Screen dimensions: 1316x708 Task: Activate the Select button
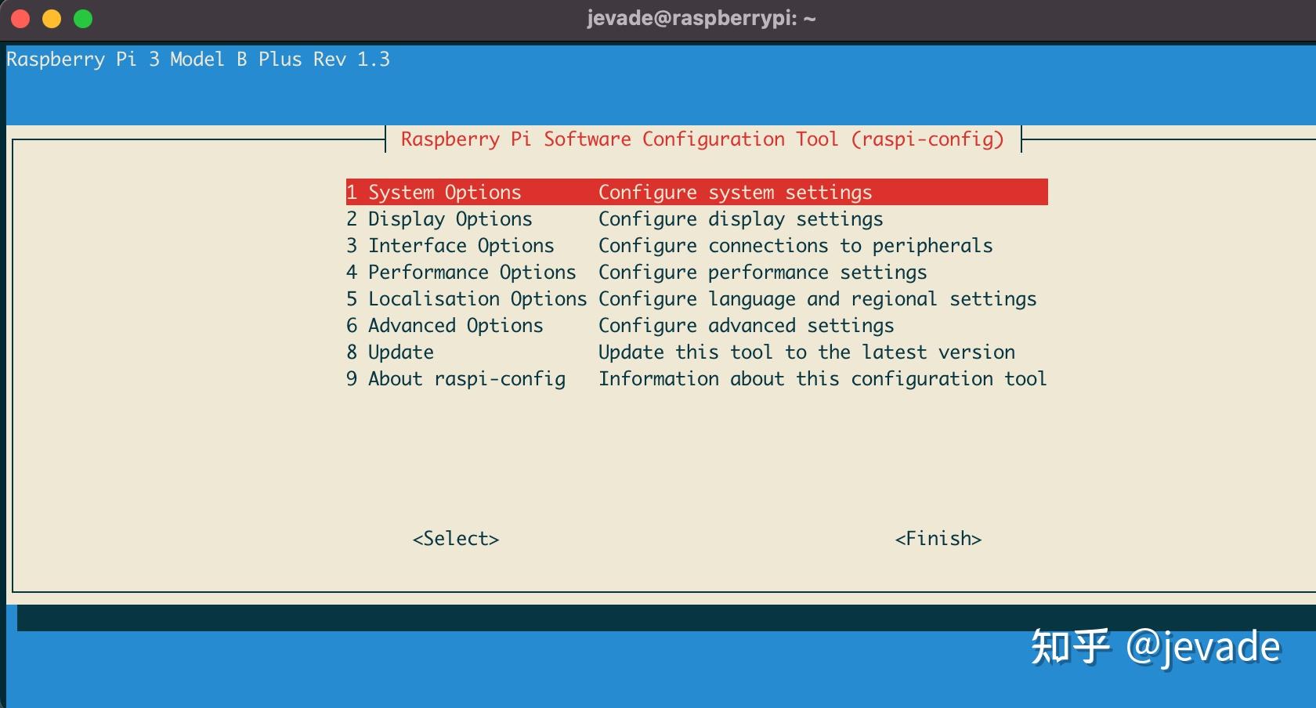pyautogui.click(x=455, y=538)
